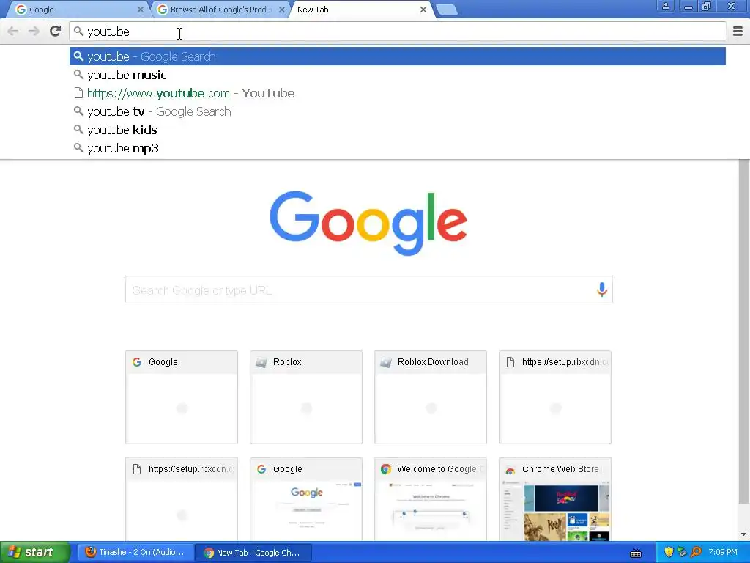Open the first-row setup.rbxcdn tile
750x563 pixels.
click(555, 397)
